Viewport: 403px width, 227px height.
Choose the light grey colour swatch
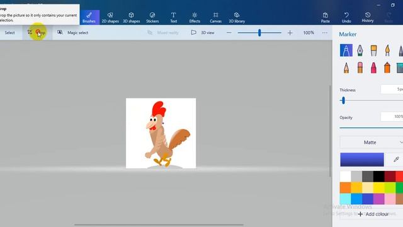356,177
